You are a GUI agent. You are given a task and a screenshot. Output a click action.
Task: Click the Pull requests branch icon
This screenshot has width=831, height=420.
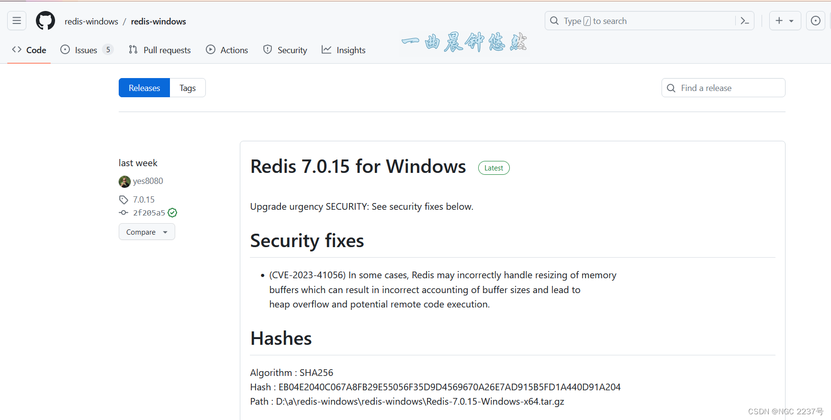pyautogui.click(x=133, y=49)
